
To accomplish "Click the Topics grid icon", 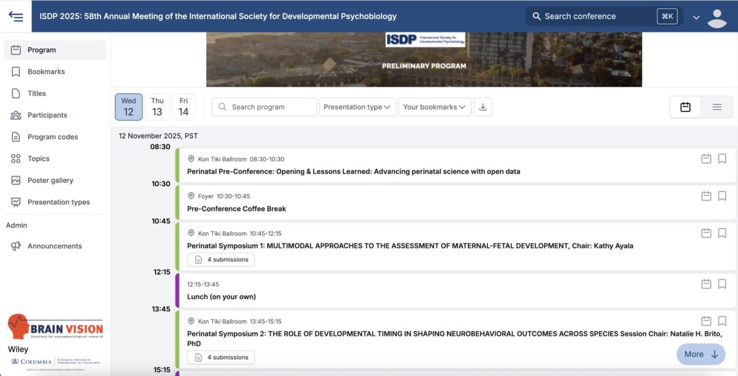I will 16,158.
